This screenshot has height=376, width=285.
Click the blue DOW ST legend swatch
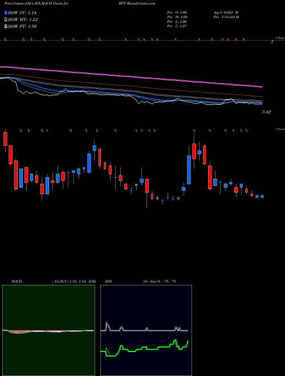6,13
